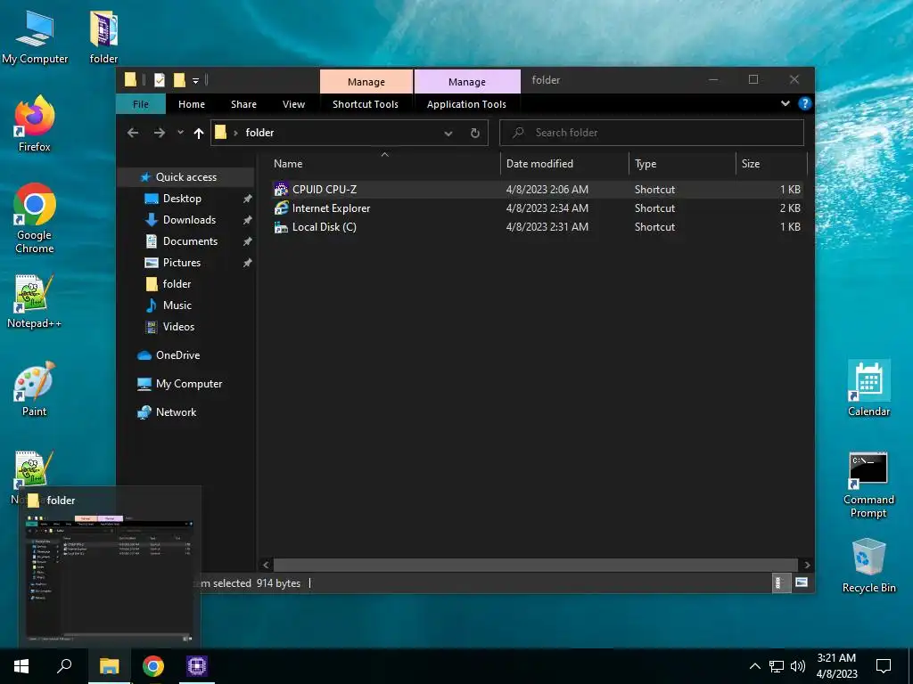This screenshot has height=684, width=913.
Task: Sort by the Name column header
Action: tap(384, 164)
